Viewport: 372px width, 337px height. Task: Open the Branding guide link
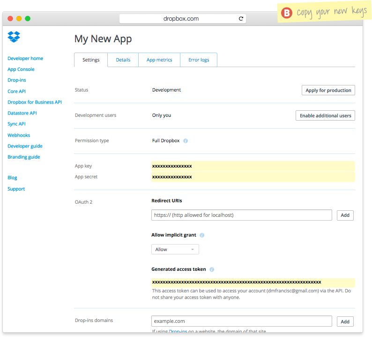point(24,157)
